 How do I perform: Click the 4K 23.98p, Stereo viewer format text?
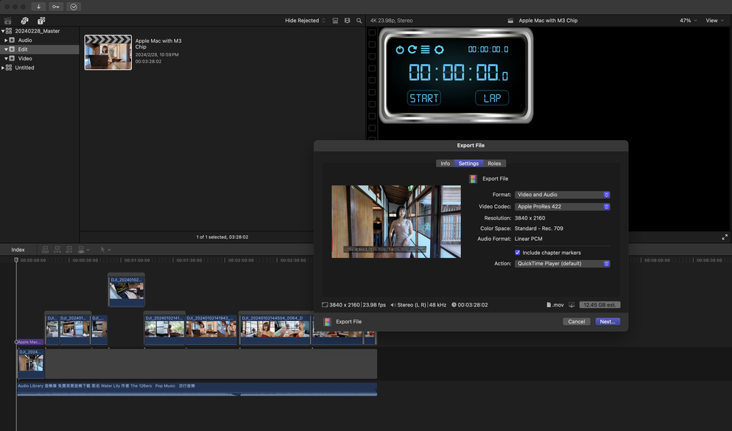coord(391,21)
